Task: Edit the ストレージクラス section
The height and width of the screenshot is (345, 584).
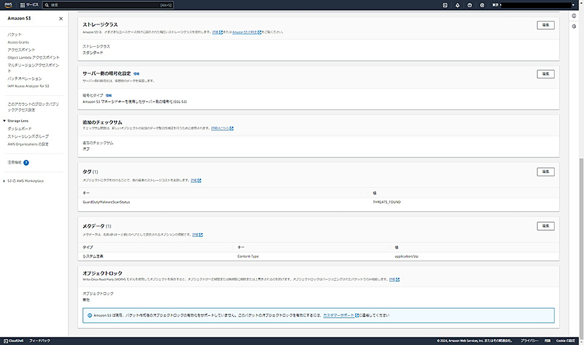Action: tap(546, 25)
